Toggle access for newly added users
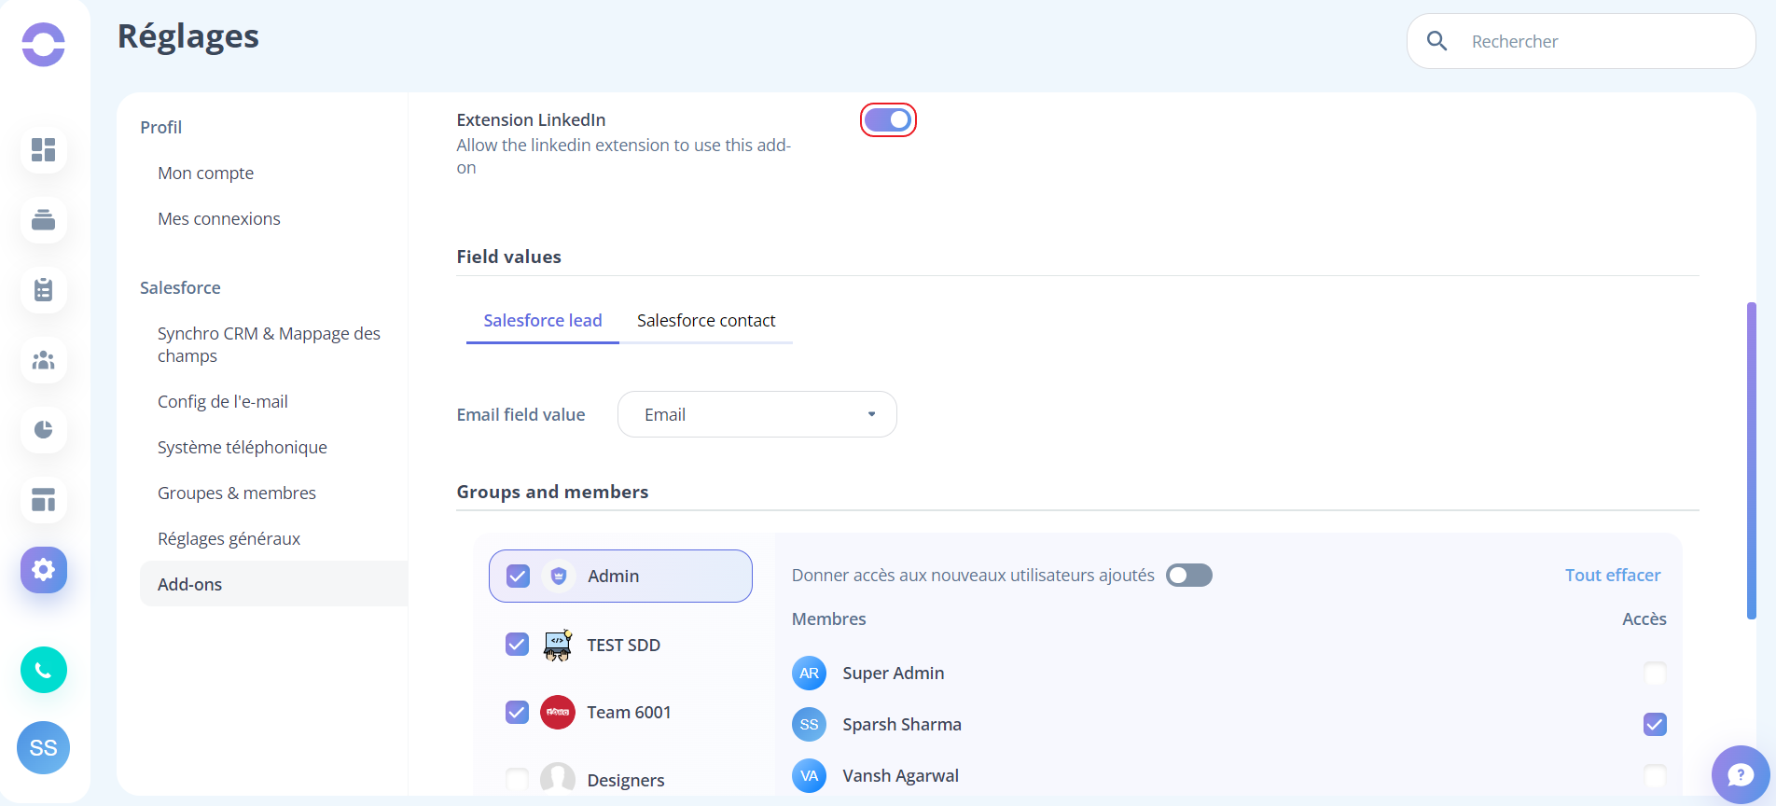Screen dimensions: 1776x806 point(1189,576)
